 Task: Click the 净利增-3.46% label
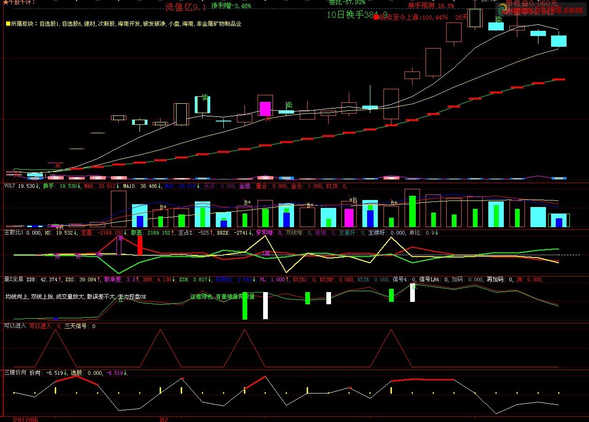(x=231, y=6)
